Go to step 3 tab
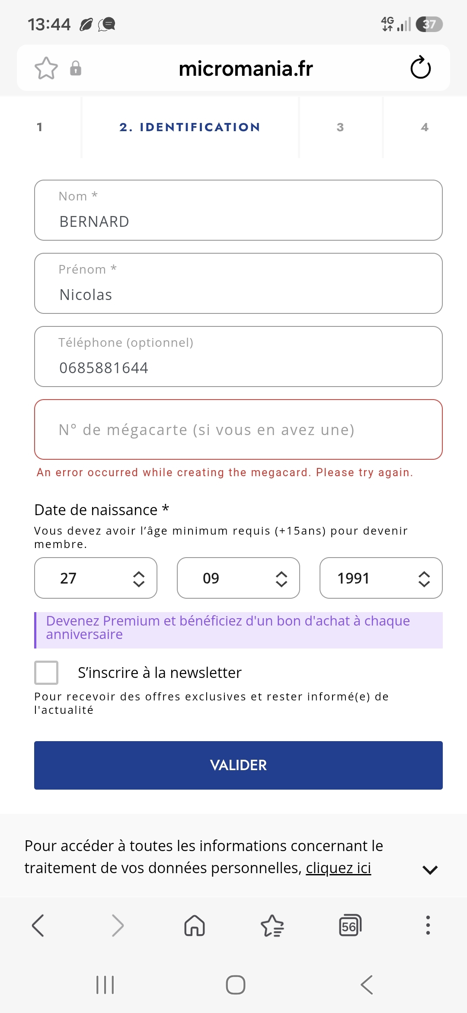 (340, 127)
